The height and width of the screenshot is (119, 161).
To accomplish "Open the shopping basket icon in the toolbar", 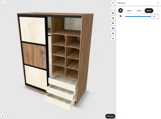I will [113, 33].
